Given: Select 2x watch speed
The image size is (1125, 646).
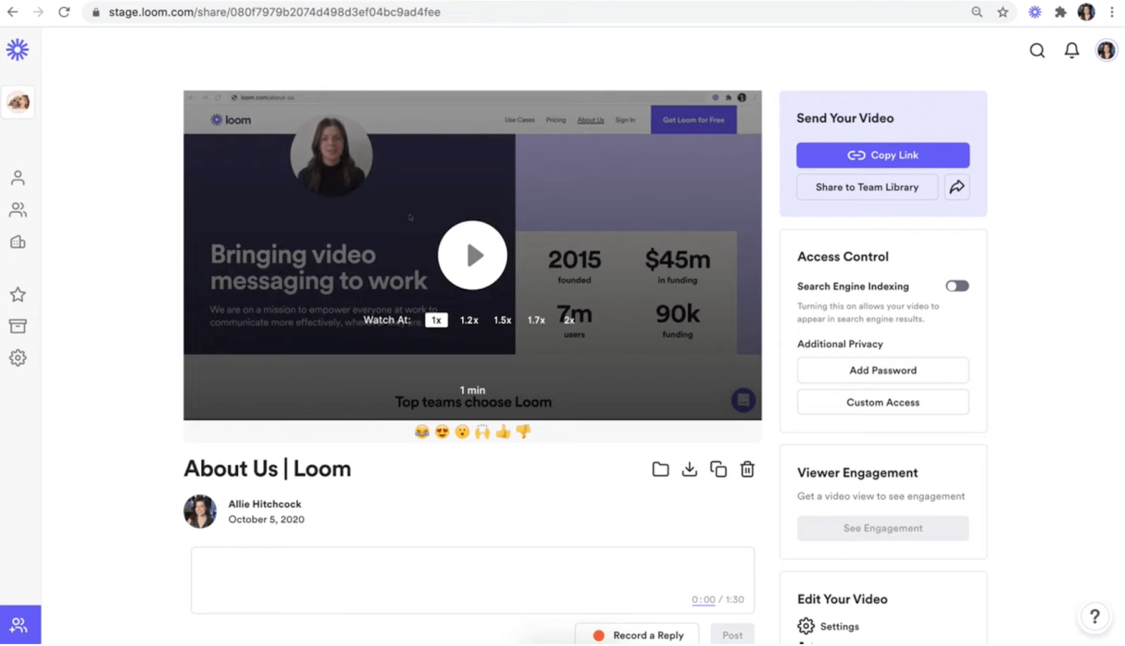Looking at the screenshot, I should point(569,320).
